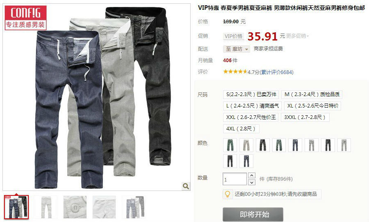Click the VIP价格 label tag
This screenshot has width=369, height=222.
coord(233,36)
